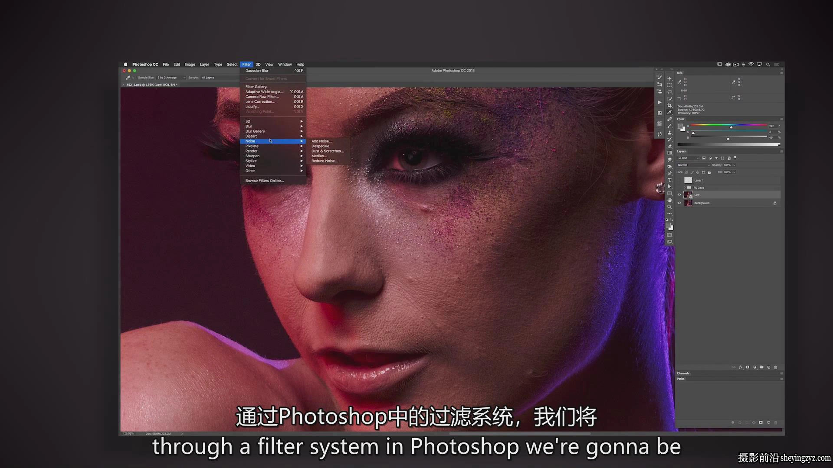Expand the FS Gaus layer group
Image resolution: width=833 pixels, height=468 pixels.
pyautogui.click(x=685, y=188)
